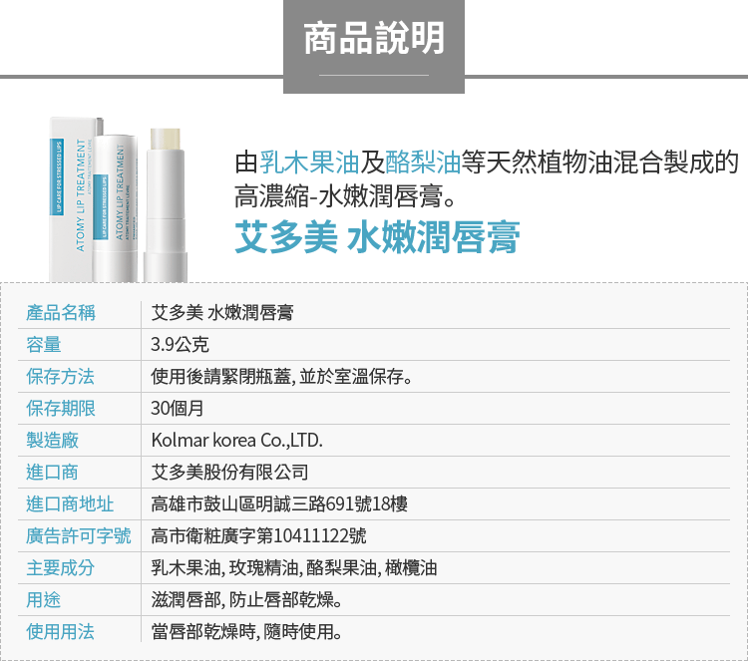The height and width of the screenshot is (661, 748).
Task: Select the 使用用法 row label
Action: coord(61,632)
